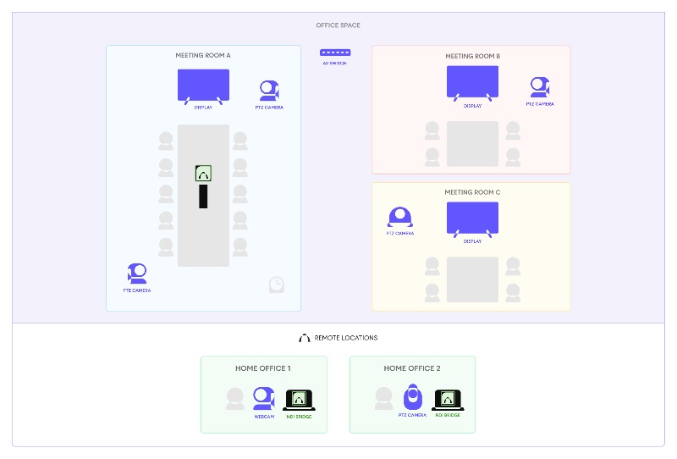This screenshot has width=677, height=459.
Task: Click the AV Switch device icon
Action: tap(335, 53)
